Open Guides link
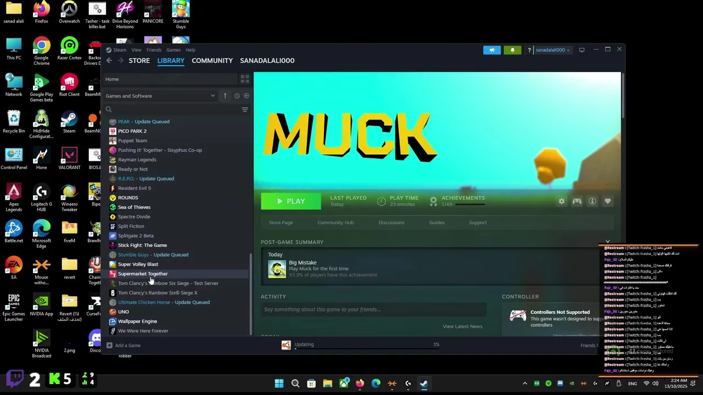 [437, 222]
